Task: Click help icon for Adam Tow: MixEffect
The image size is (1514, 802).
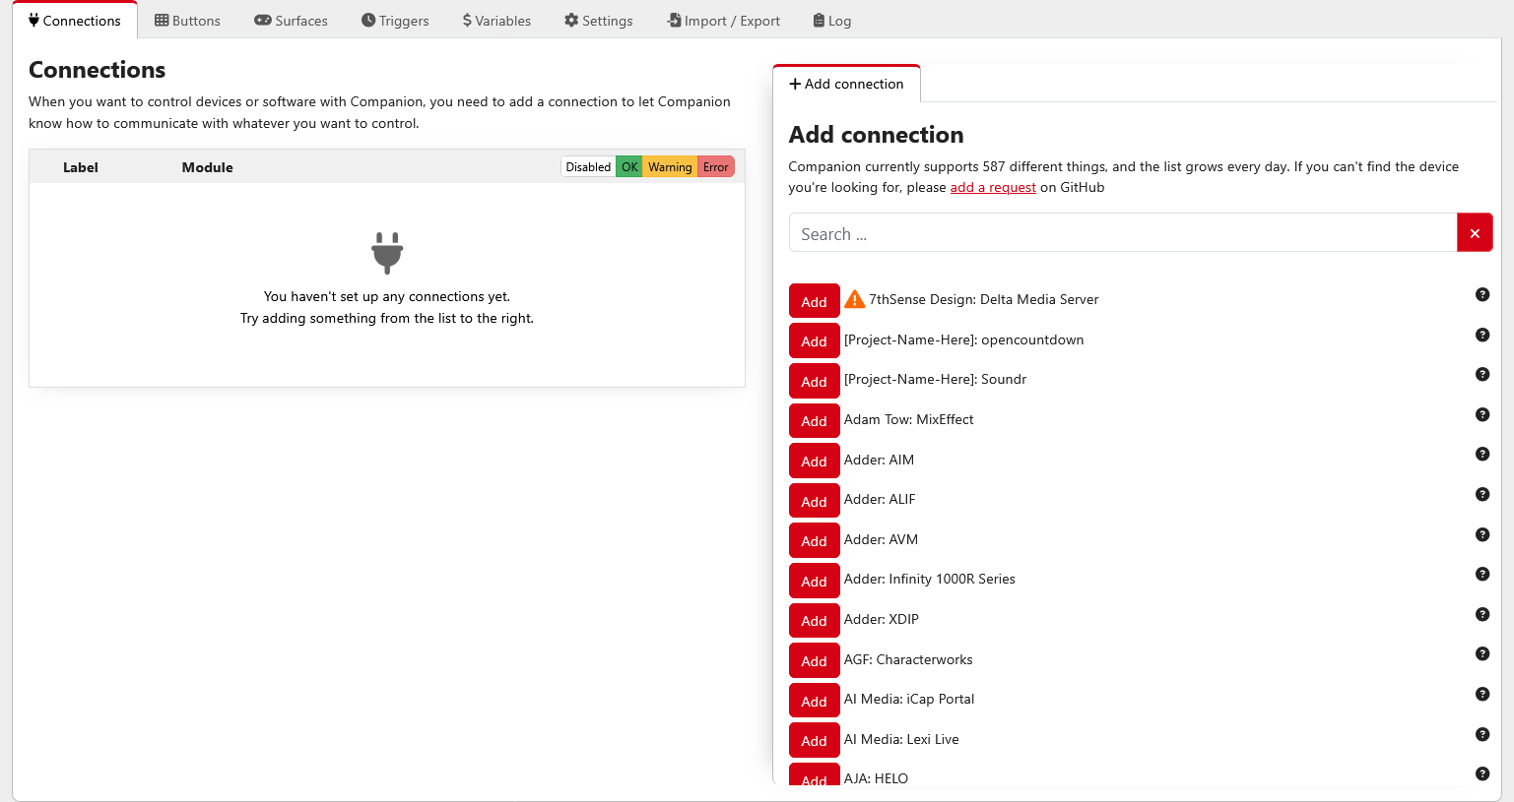Action: click(x=1481, y=414)
